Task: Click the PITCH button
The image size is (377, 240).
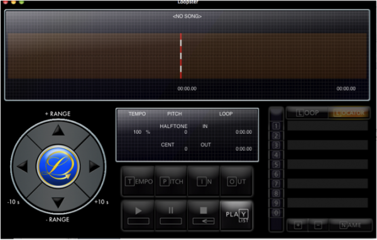Action: 171,181
